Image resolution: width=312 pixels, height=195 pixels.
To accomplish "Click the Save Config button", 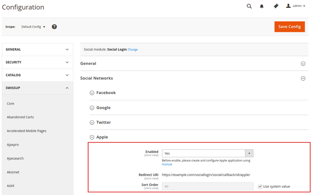I will click(290, 27).
